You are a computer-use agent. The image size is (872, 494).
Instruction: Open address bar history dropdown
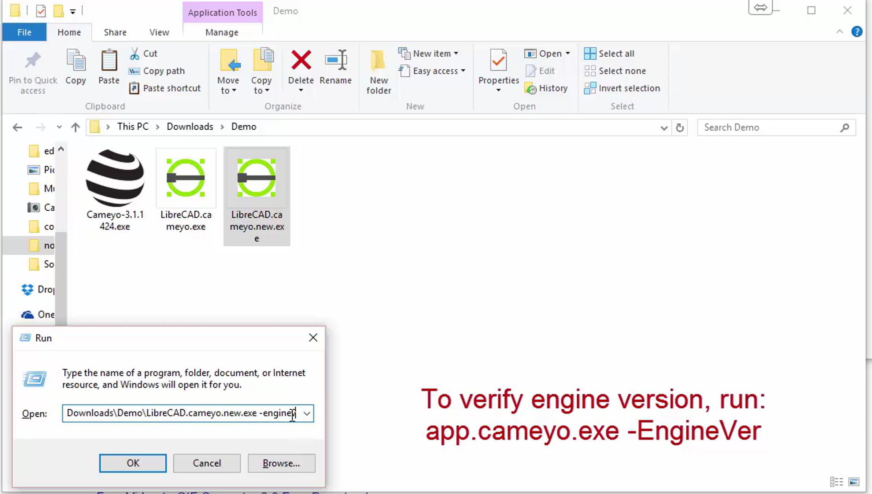click(663, 128)
